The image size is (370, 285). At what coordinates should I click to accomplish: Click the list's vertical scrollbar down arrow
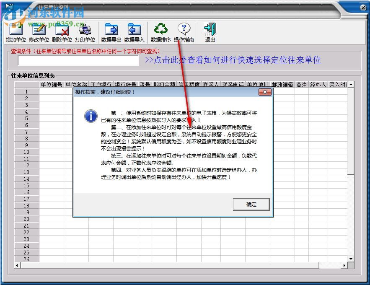tap(350, 259)
